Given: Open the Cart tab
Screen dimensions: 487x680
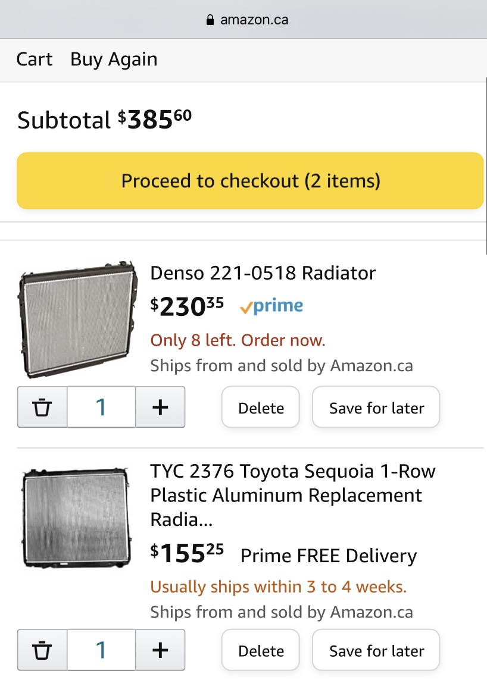Looking at the screenshot, I should click(35, 59).
